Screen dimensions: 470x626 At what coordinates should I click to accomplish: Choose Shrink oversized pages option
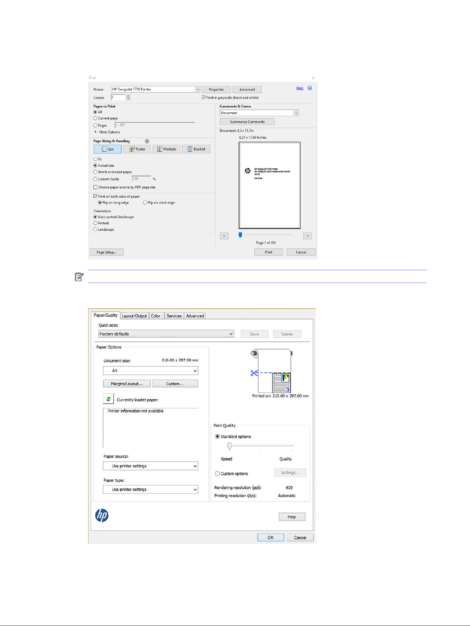(x=95, y=172)
